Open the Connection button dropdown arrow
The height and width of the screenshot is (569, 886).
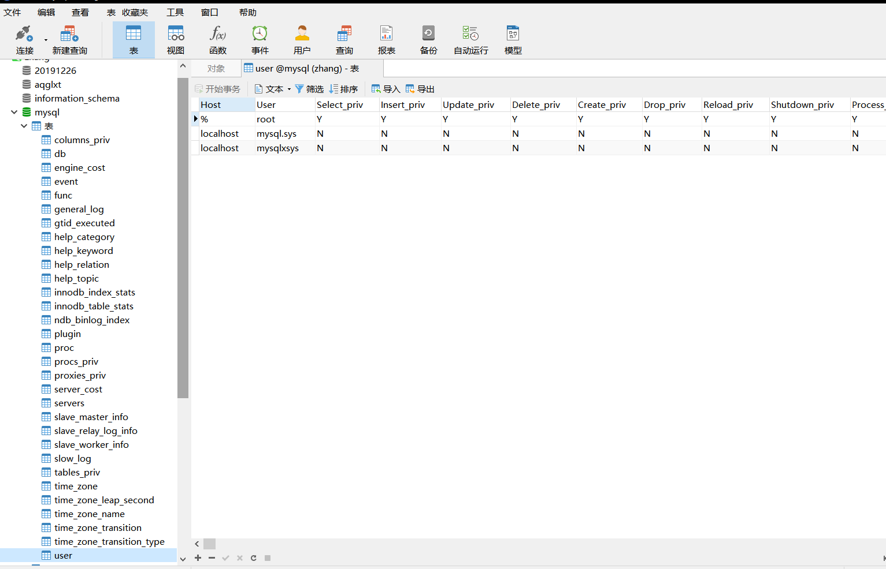coord(46,40)
